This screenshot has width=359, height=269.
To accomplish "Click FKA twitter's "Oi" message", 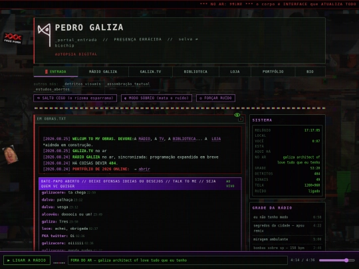I will tap(63, 236).
